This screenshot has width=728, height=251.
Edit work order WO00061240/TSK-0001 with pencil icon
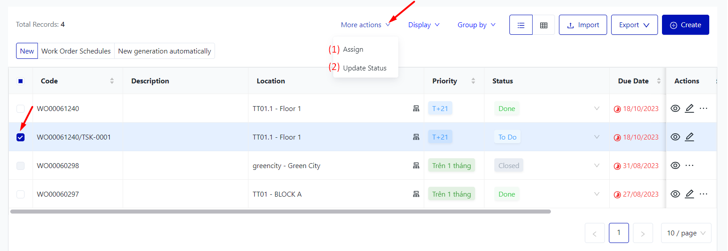coord(689,137)
